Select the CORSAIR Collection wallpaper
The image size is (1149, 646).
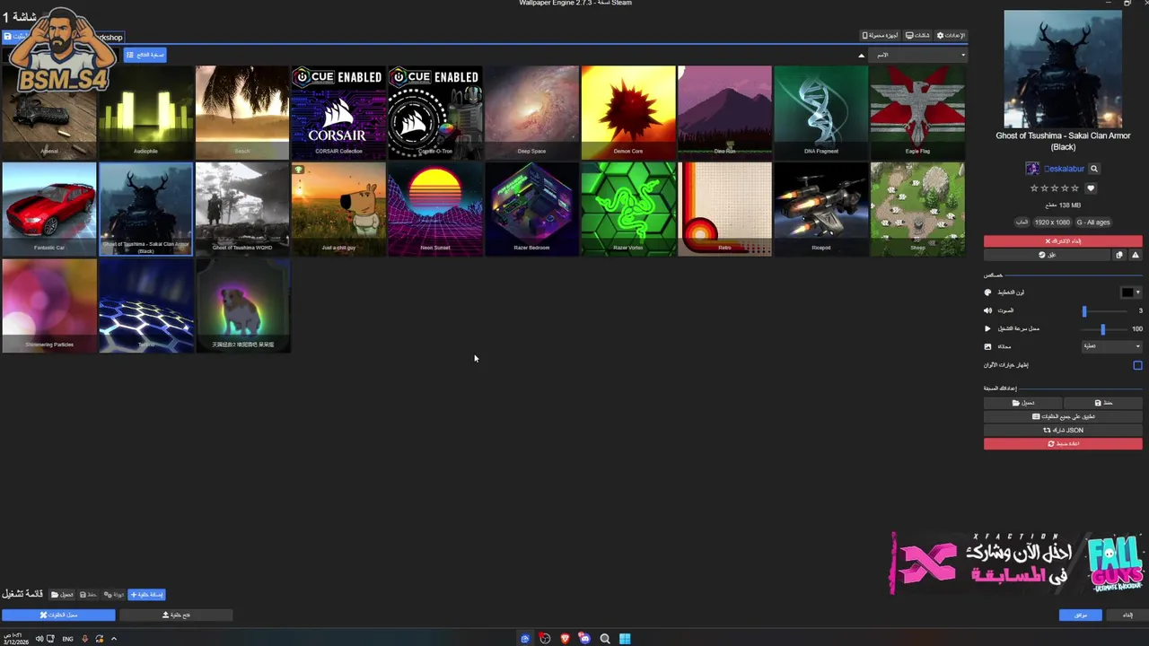pyautogui.click(x=338, y=112)
